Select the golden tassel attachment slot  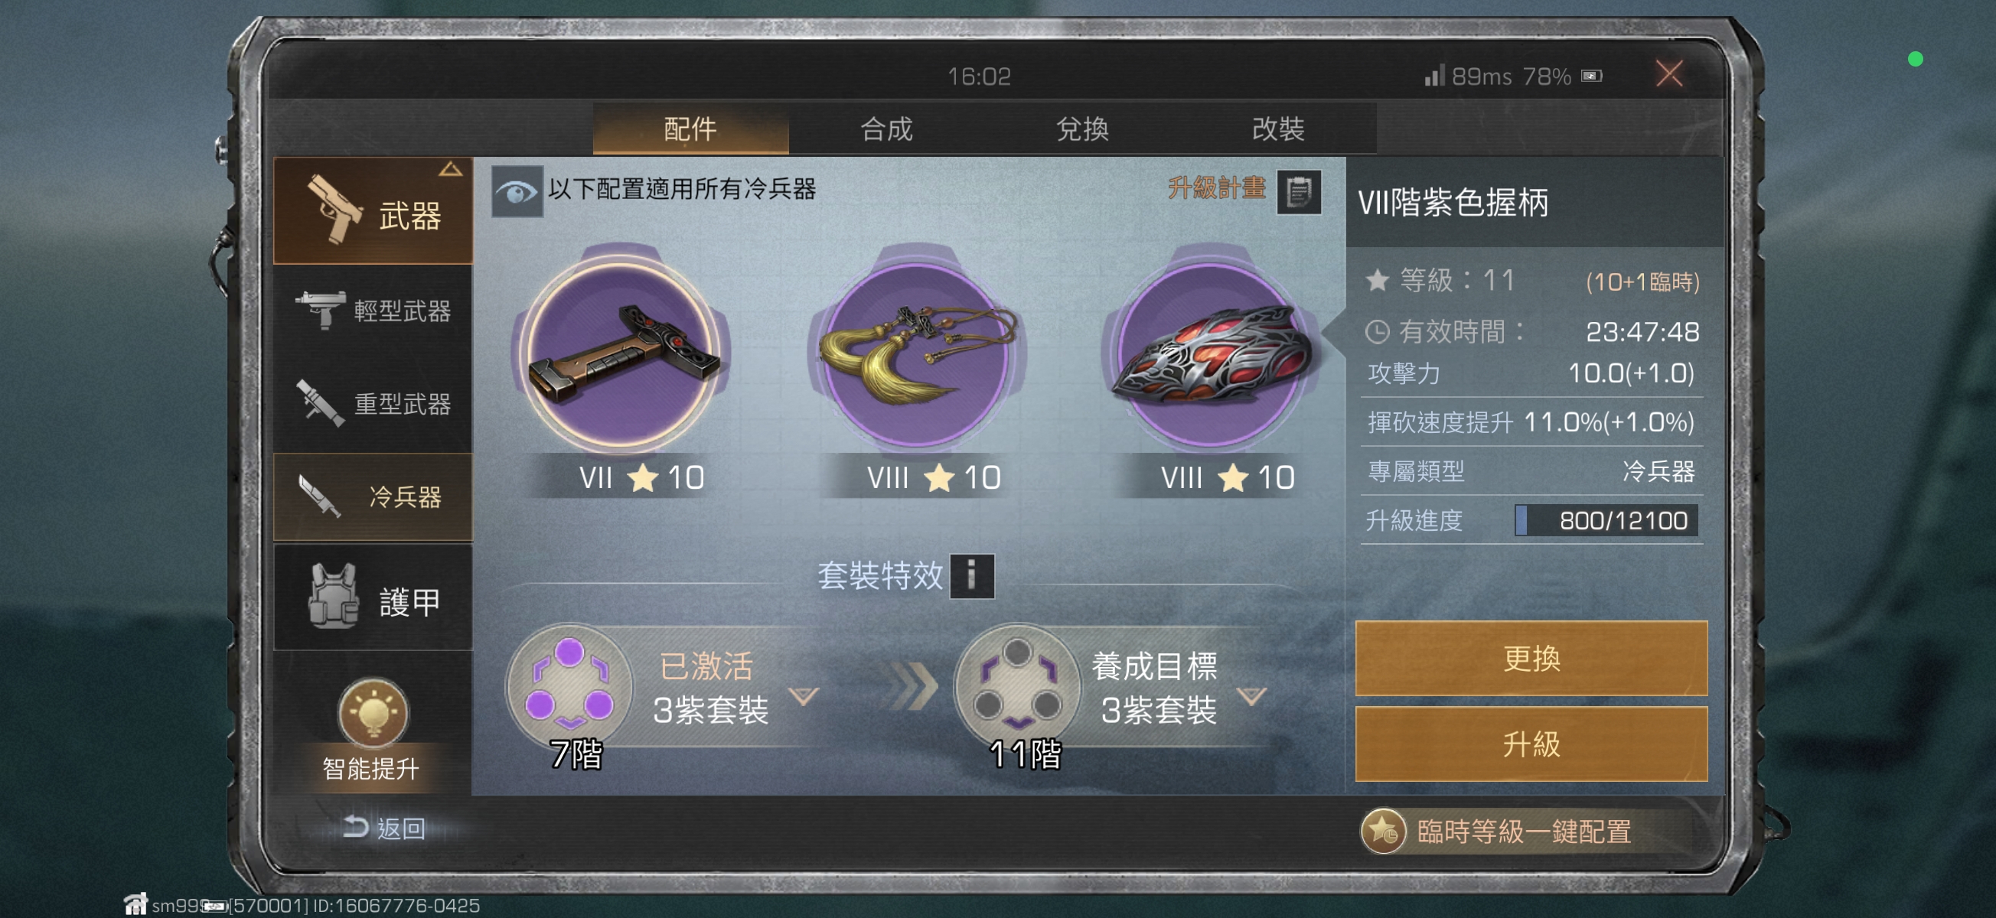pos(917,353)
